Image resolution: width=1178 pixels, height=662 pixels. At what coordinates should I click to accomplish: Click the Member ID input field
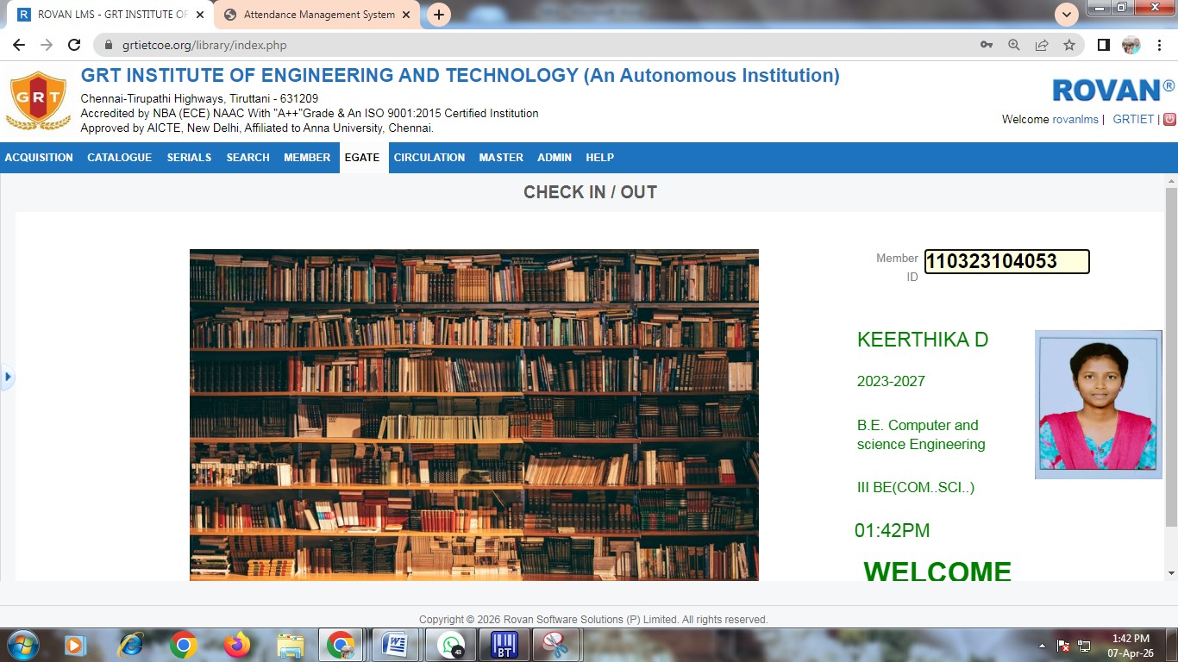click(x=1006, y=262)
